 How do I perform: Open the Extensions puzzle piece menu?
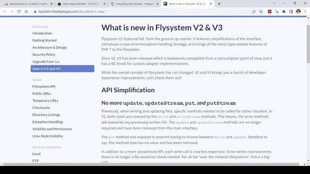click(284, 12)
